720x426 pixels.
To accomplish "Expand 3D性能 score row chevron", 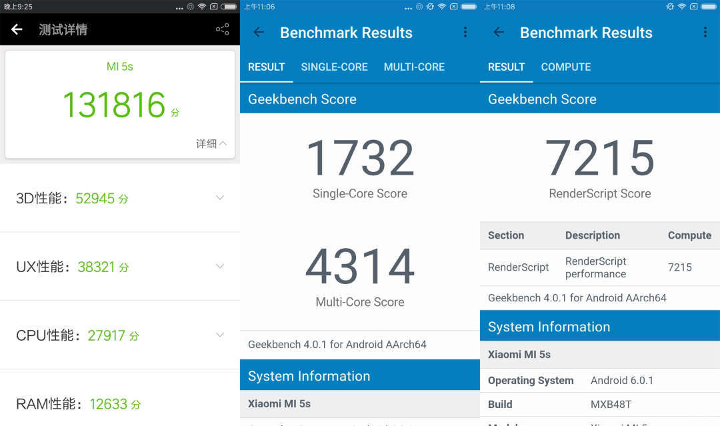I will tap(220, 198).
